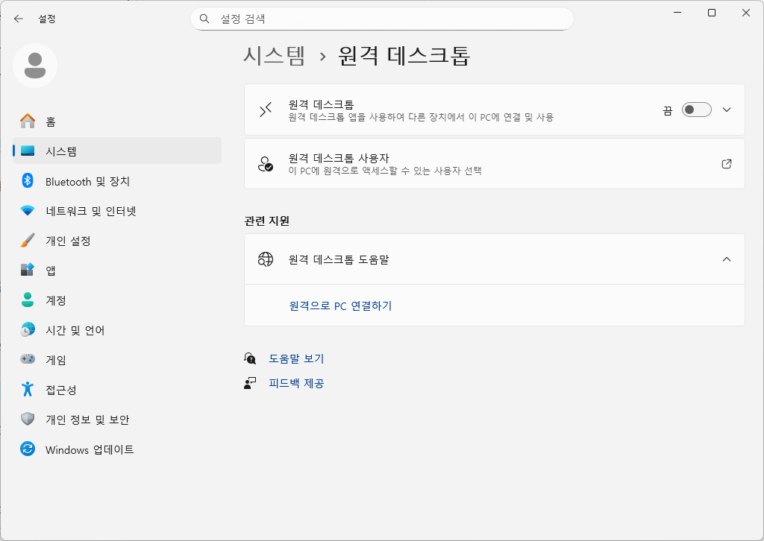Click the 개인 설정 paintbrush icon
Screen dimensions: 764x541
click(x=28, y=241)
